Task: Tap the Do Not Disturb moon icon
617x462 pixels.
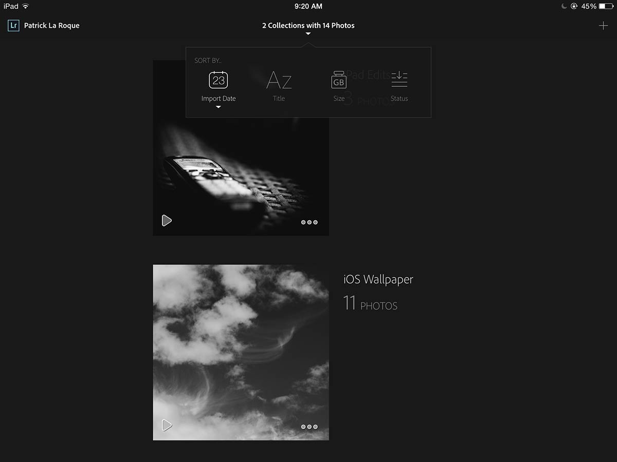Action: tap(564, 6)
